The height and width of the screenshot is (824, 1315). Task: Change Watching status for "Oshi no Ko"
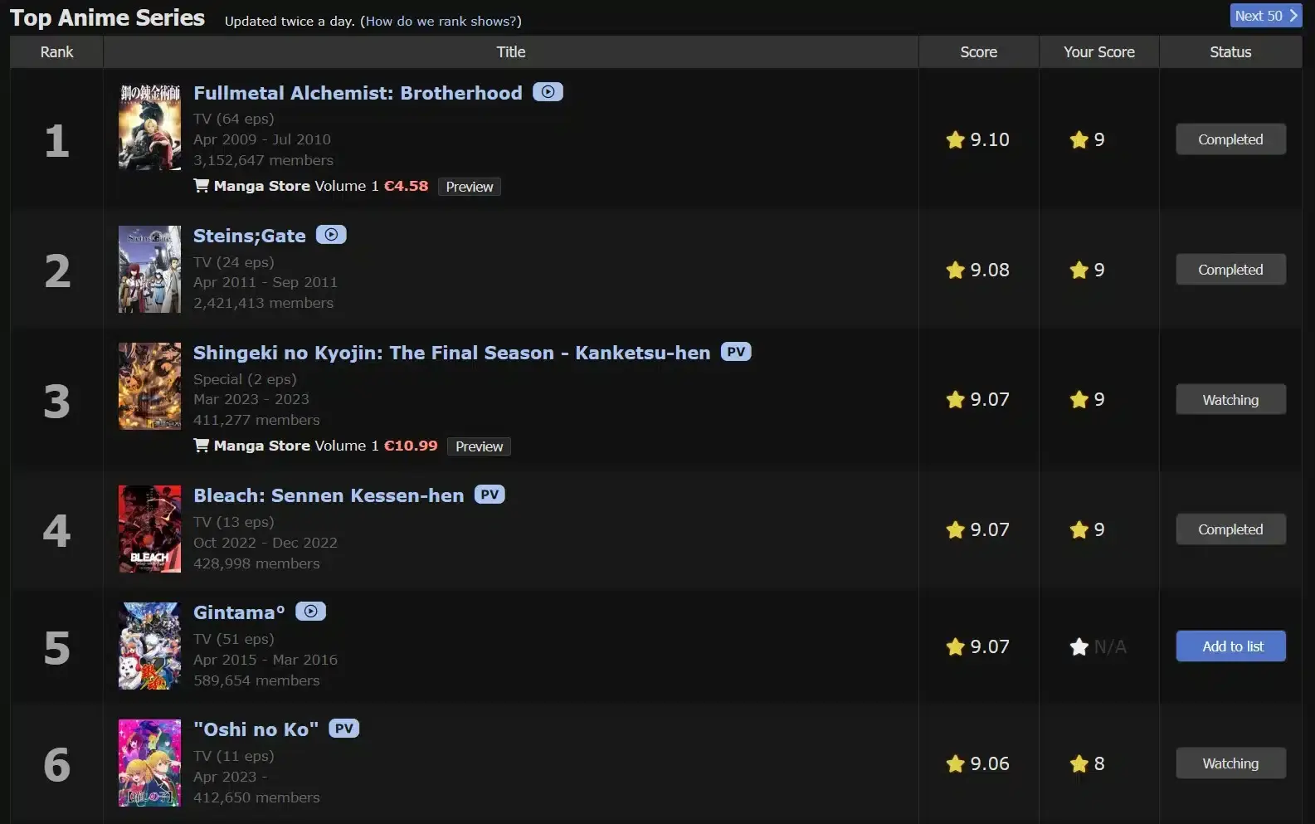tap(1230, 763)
